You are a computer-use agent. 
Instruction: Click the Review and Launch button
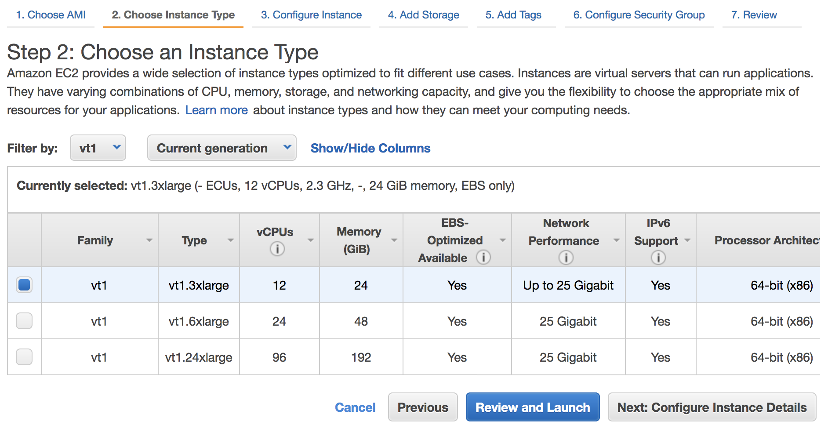[532, 407]
